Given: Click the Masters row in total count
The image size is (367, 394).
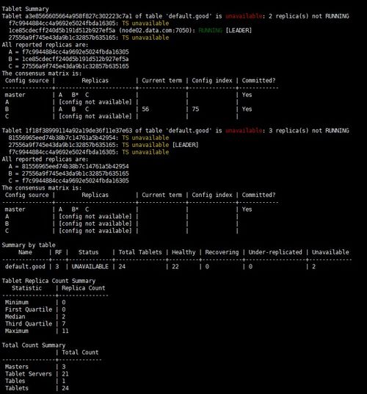Looking at the screenshot, I should pos(35,367).
